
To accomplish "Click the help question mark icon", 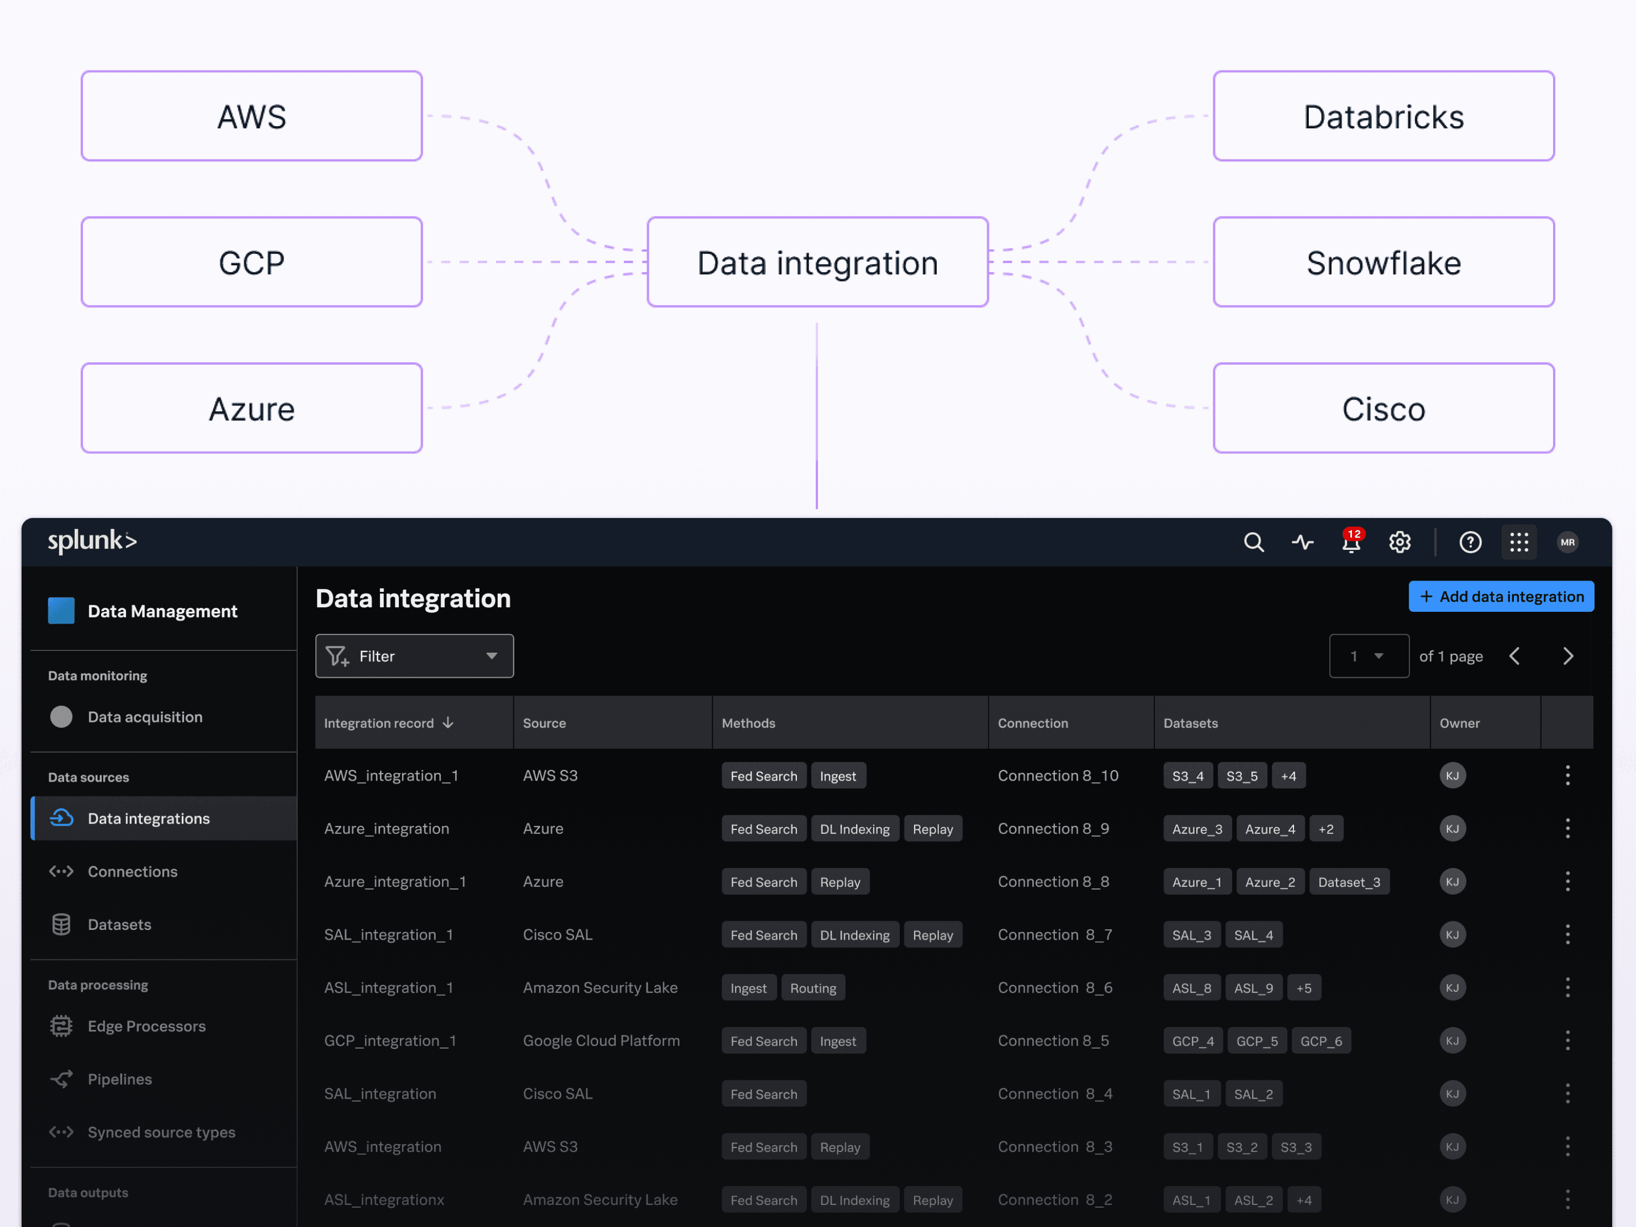I will (x=1470, y=542).
